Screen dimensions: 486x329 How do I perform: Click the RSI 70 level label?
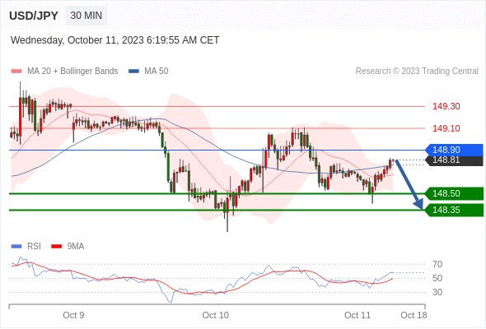click(437, 264)
